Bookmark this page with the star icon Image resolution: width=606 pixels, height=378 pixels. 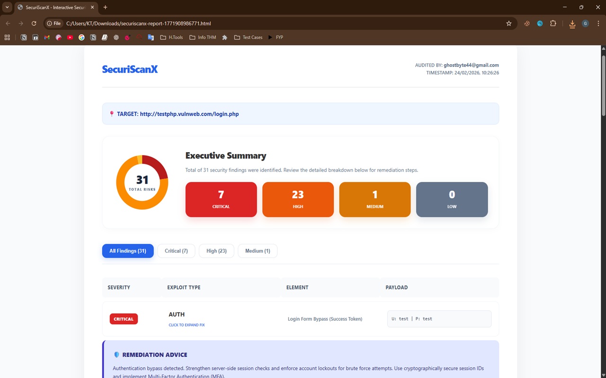[509, 23]
